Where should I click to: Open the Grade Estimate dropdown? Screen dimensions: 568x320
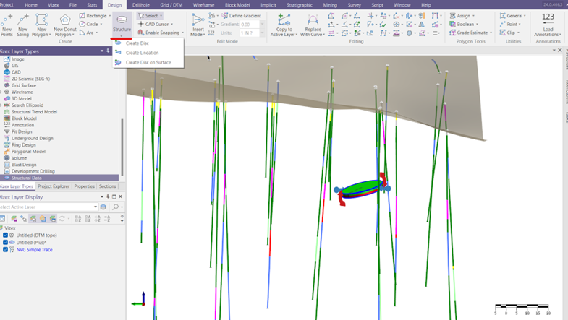tap(491, 33)
